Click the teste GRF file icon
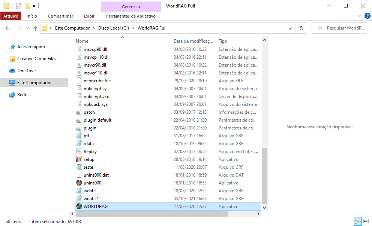Image resolution: width=372 pixels, height=226 pixels. tap(79, 167)
